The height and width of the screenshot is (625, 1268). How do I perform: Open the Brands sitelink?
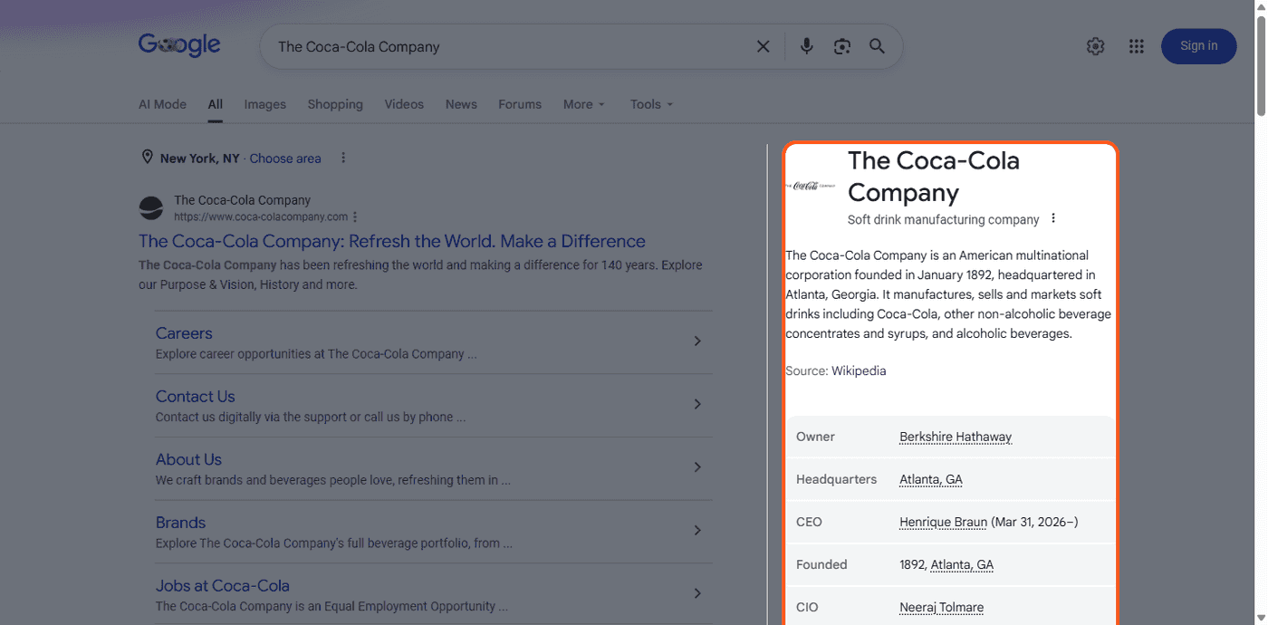tap(180, 523)
